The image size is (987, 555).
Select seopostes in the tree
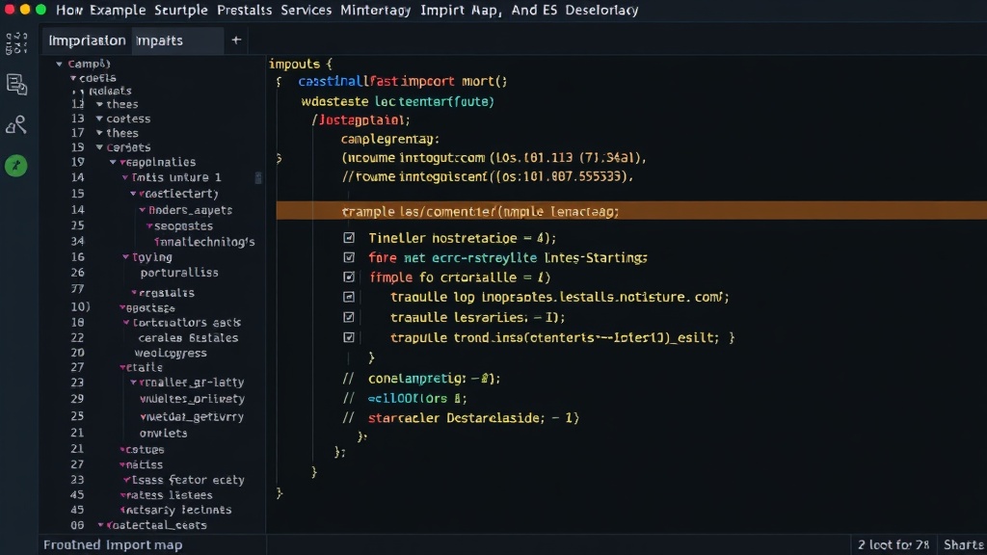(x=183, y=225)
